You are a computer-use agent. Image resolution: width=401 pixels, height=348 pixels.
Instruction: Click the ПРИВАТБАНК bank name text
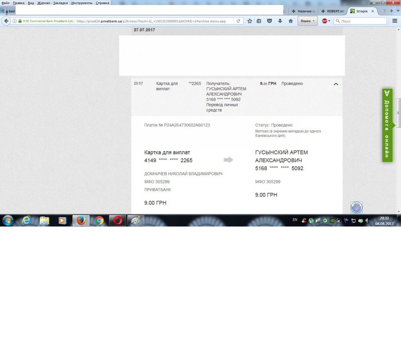pyautogui.click(x=157, y=190)
